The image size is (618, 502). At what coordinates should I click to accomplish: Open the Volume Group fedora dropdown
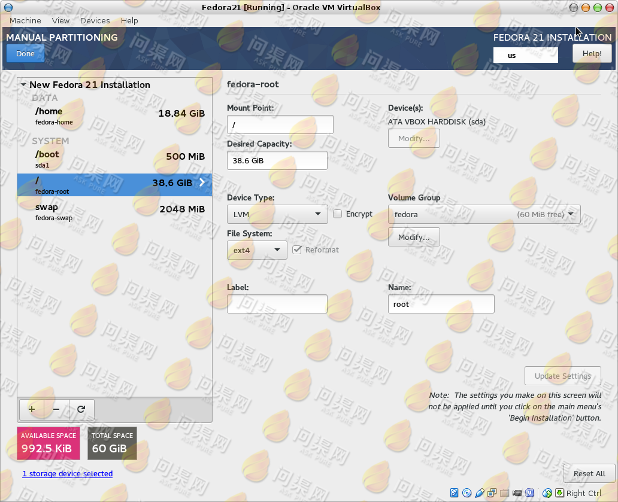(x=484, y=214)
